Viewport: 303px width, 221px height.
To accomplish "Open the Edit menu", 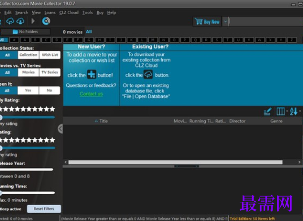I will pyautogui.click(x=8, y=13).
